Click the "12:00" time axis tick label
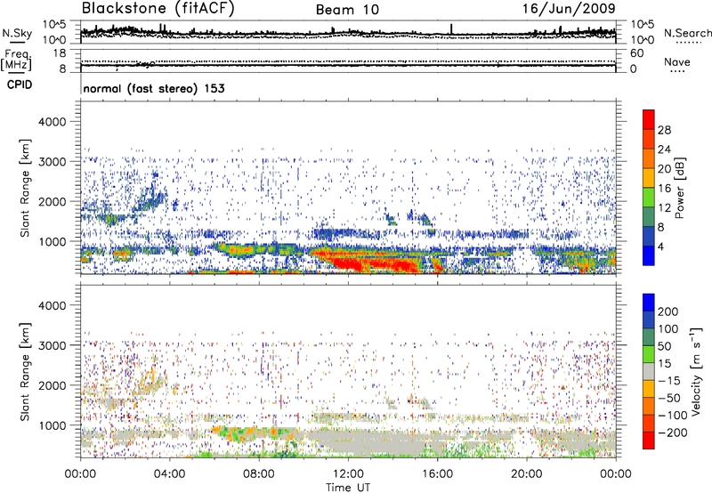This screenshot has width=712, height=493. [348, 474]
